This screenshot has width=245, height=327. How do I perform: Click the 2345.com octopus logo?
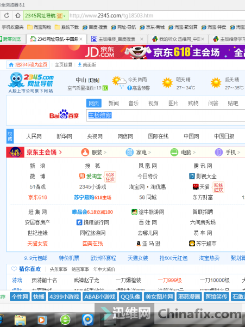coord(31,82)
